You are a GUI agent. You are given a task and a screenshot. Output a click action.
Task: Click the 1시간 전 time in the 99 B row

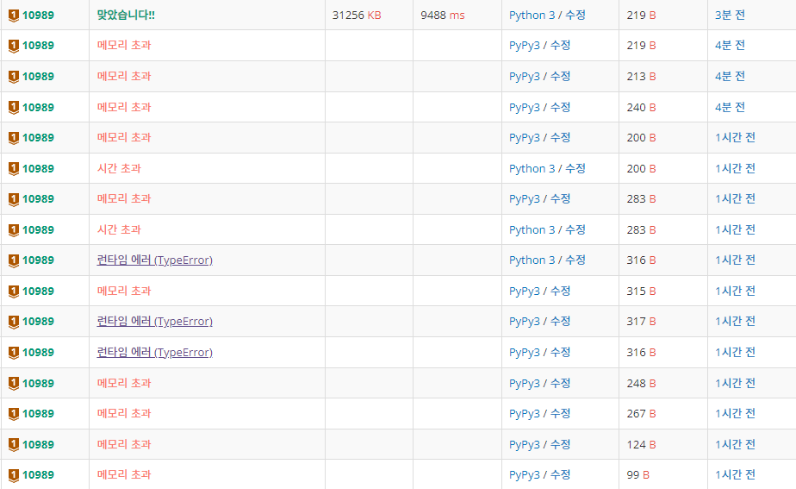click(735, 474)
